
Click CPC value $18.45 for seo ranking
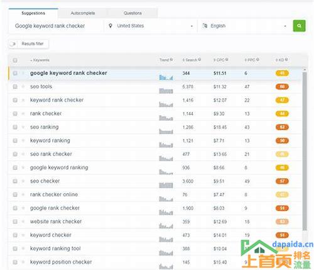coord(220,127)
